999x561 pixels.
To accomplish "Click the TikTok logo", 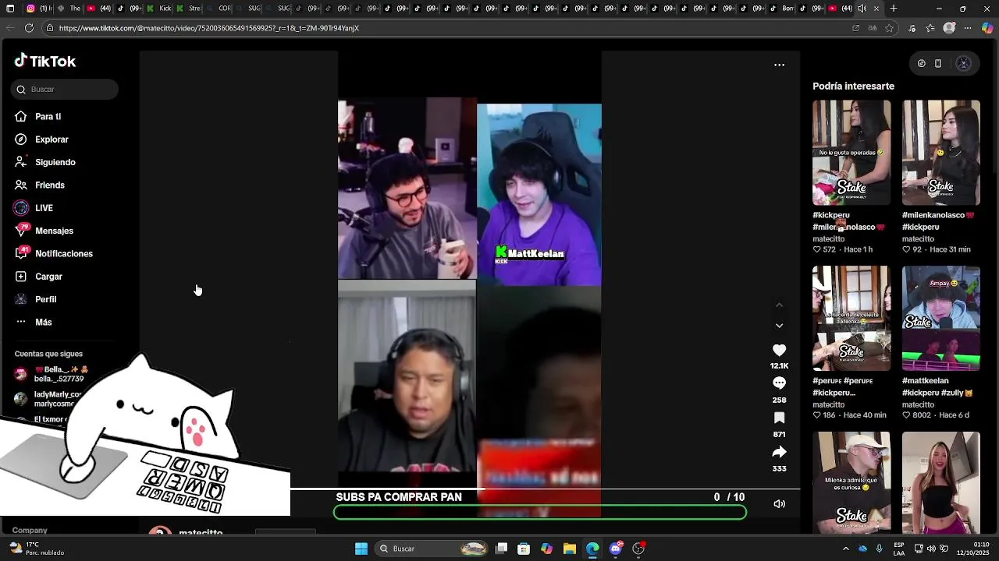I will click(44, 62).
